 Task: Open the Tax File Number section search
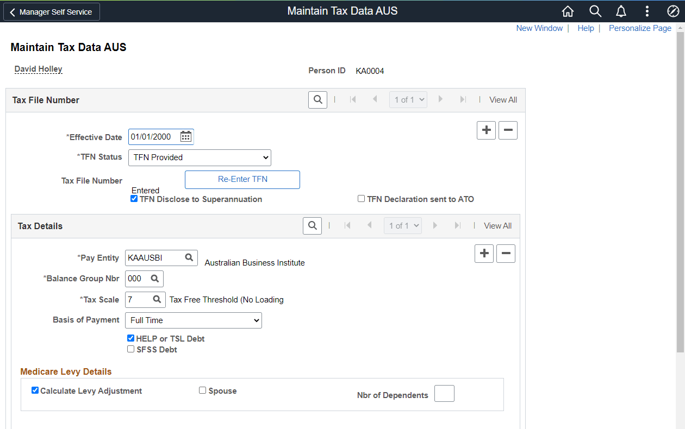[317, 99]
